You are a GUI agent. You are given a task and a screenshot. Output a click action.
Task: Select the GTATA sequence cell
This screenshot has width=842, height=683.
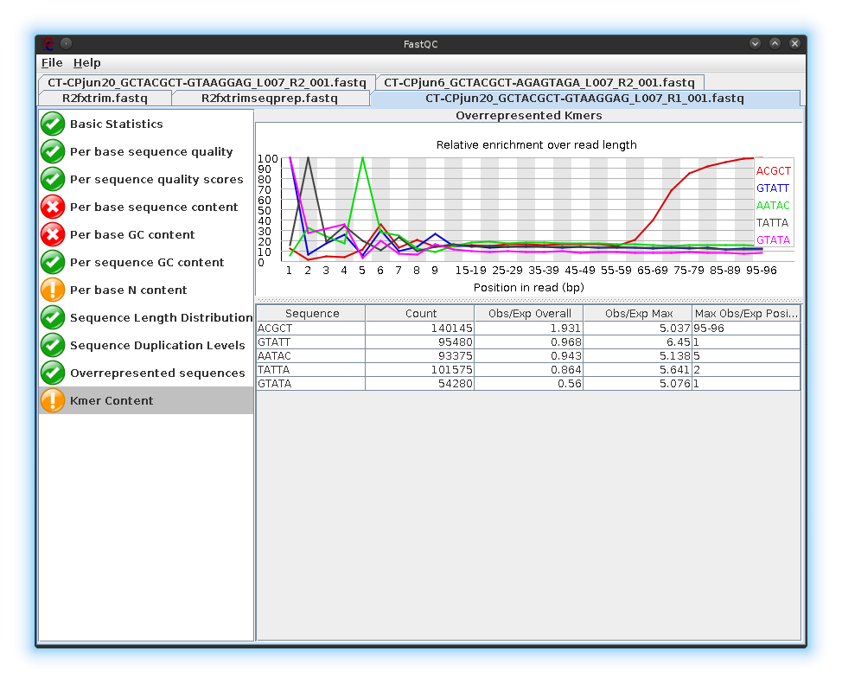click(311, 384)
